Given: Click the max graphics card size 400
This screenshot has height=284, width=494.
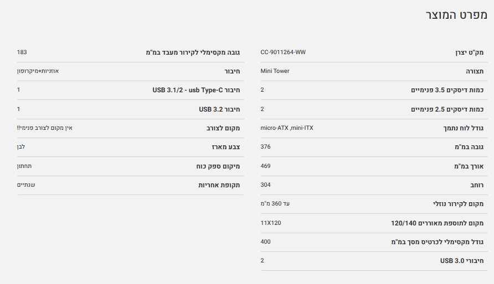Looking at the screenshot, I should [x=265, y=241].
